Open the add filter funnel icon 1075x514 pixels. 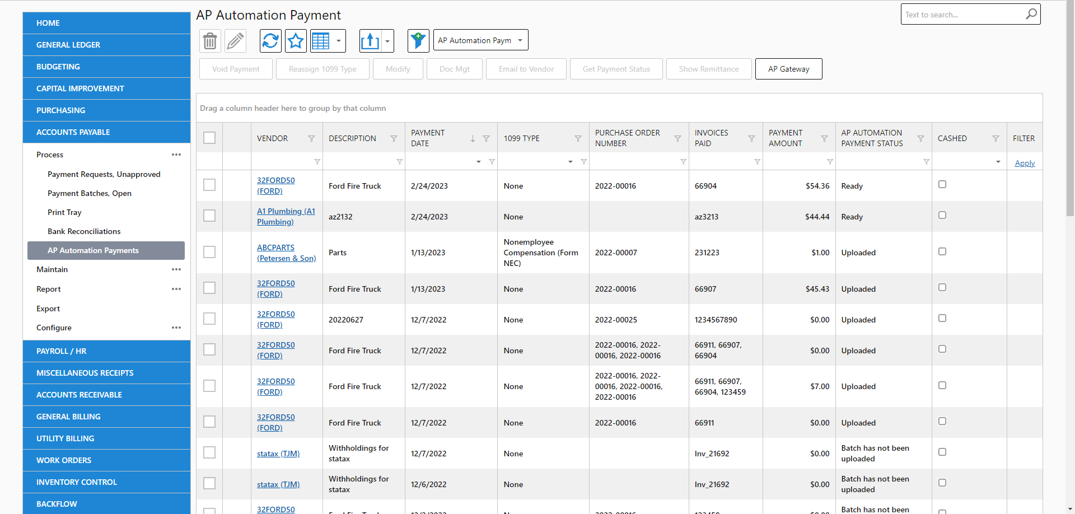point(418,41)
